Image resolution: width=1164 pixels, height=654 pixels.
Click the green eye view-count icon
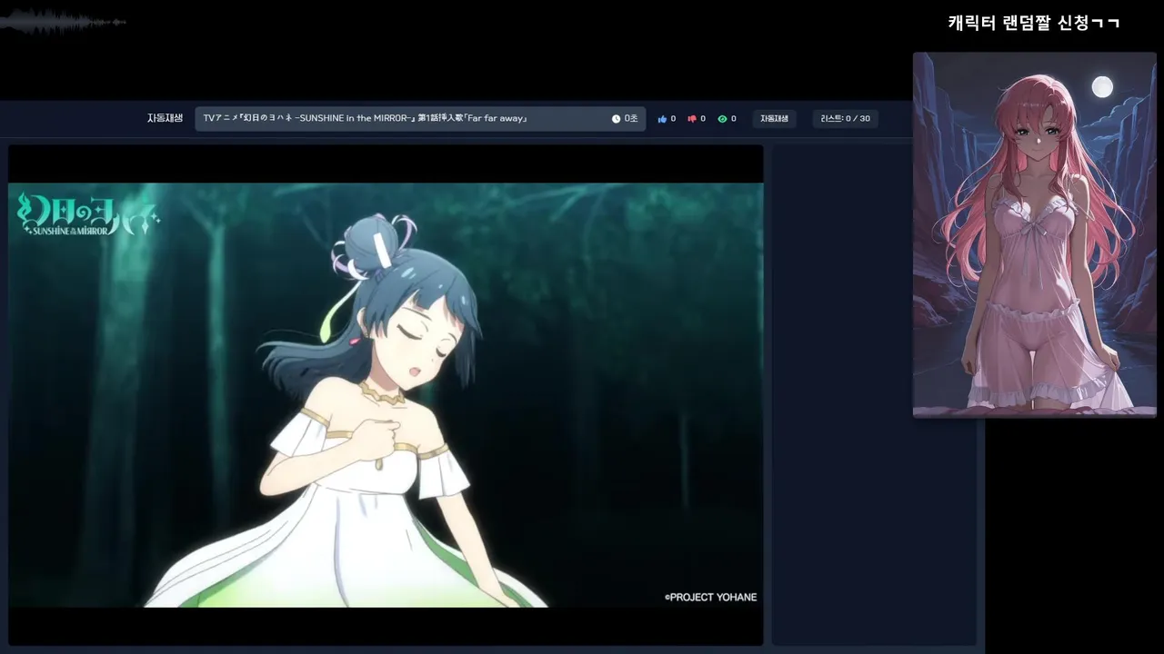[722, 119]
